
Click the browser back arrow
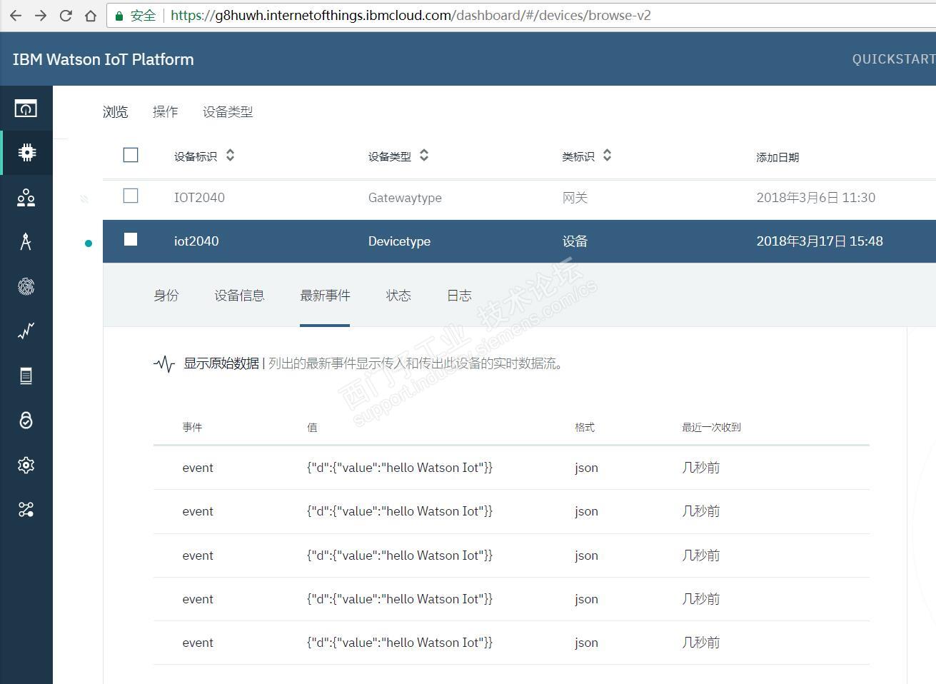click(x=16, y=15)
